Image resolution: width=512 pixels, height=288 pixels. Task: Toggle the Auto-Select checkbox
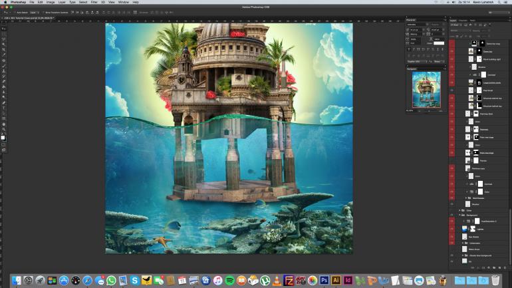[x=15, y=13]
